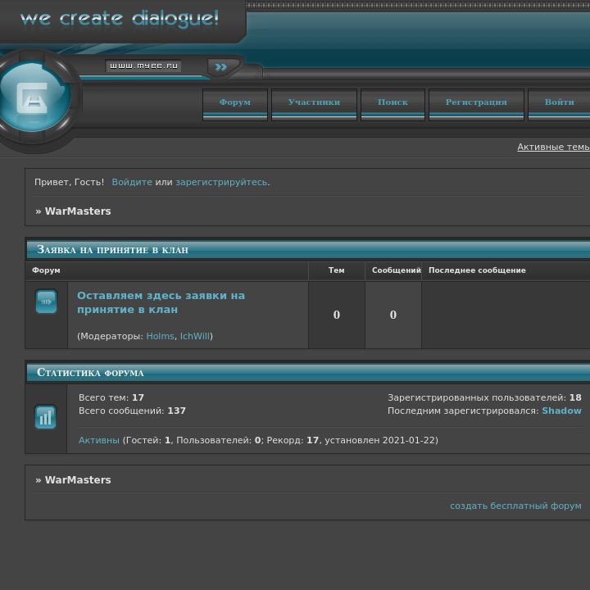Click Зарегистрированных пользователей: 18 text
Viewport: 590px width, 590px height.
click(484, 397)
